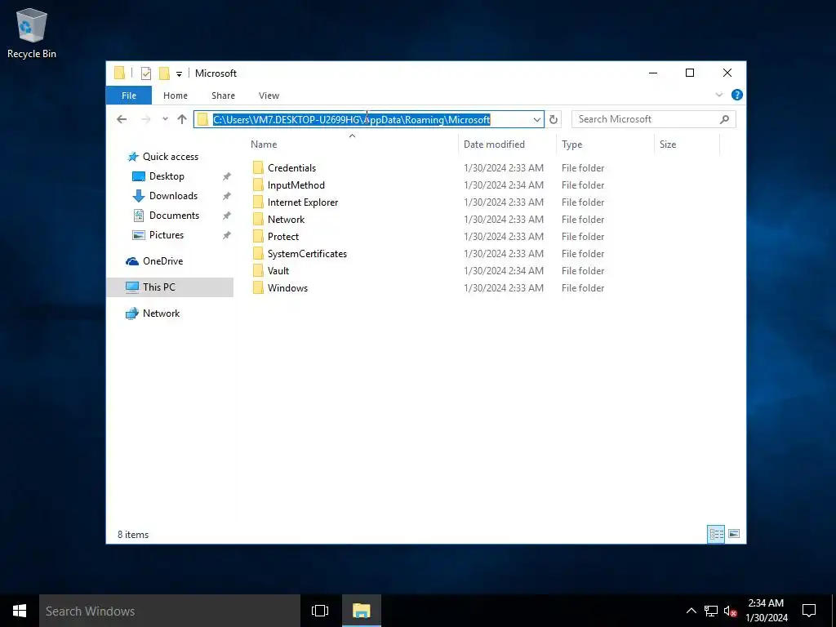Sort by the Type column header
This screenshot has height=627, width=836.
point(605,145)
